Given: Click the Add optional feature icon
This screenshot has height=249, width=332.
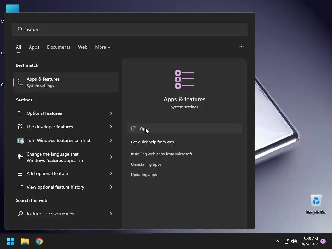Looking at the screenshot, I should pos(20,174).
